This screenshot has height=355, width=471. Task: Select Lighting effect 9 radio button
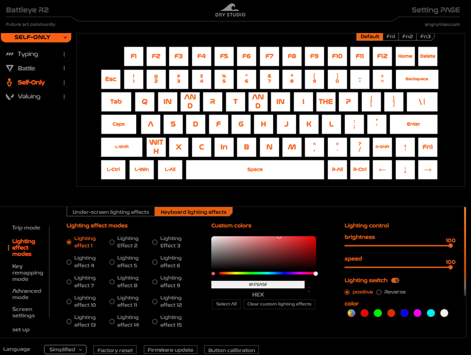[x=155, y=282]
